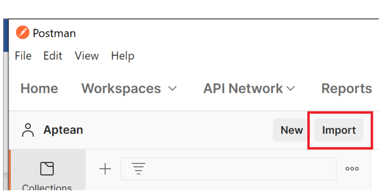Click the chevron arrow beside Workspaces

172,88
